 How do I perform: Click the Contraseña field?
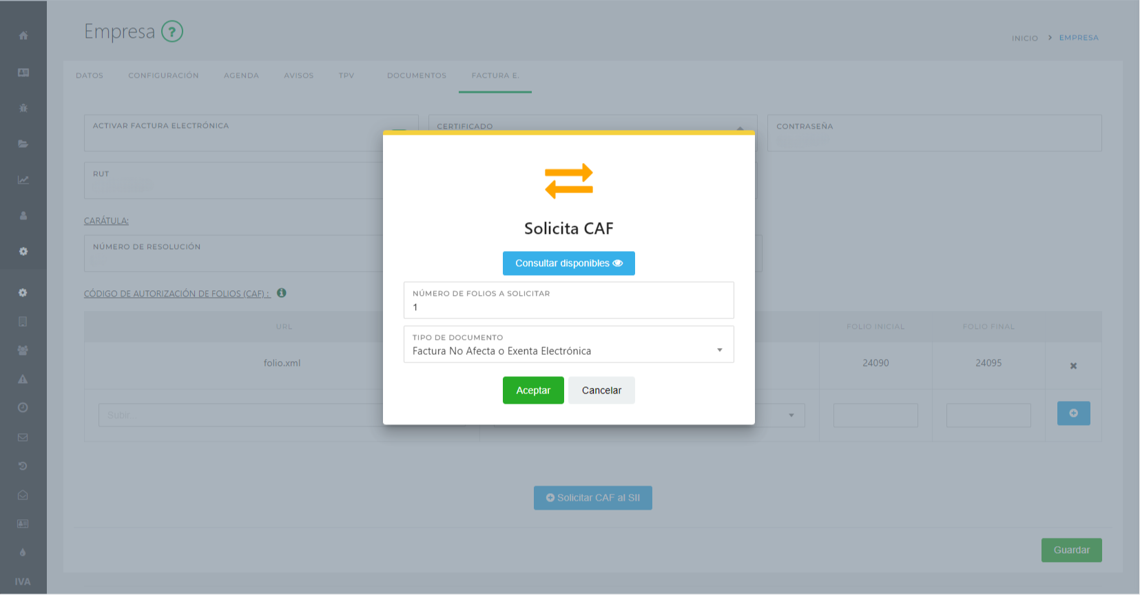(935, 133)
